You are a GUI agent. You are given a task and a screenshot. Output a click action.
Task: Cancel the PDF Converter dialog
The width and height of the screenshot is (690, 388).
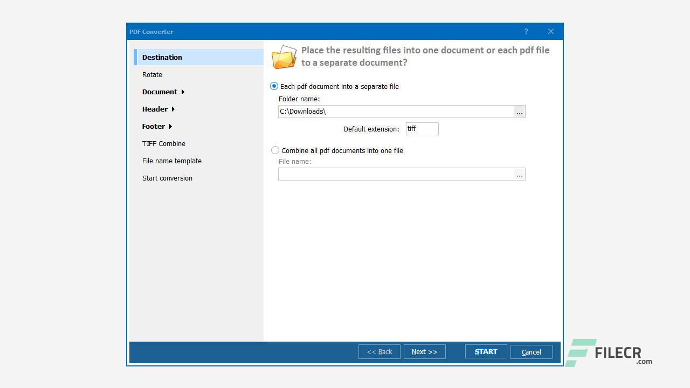point(531,351)
